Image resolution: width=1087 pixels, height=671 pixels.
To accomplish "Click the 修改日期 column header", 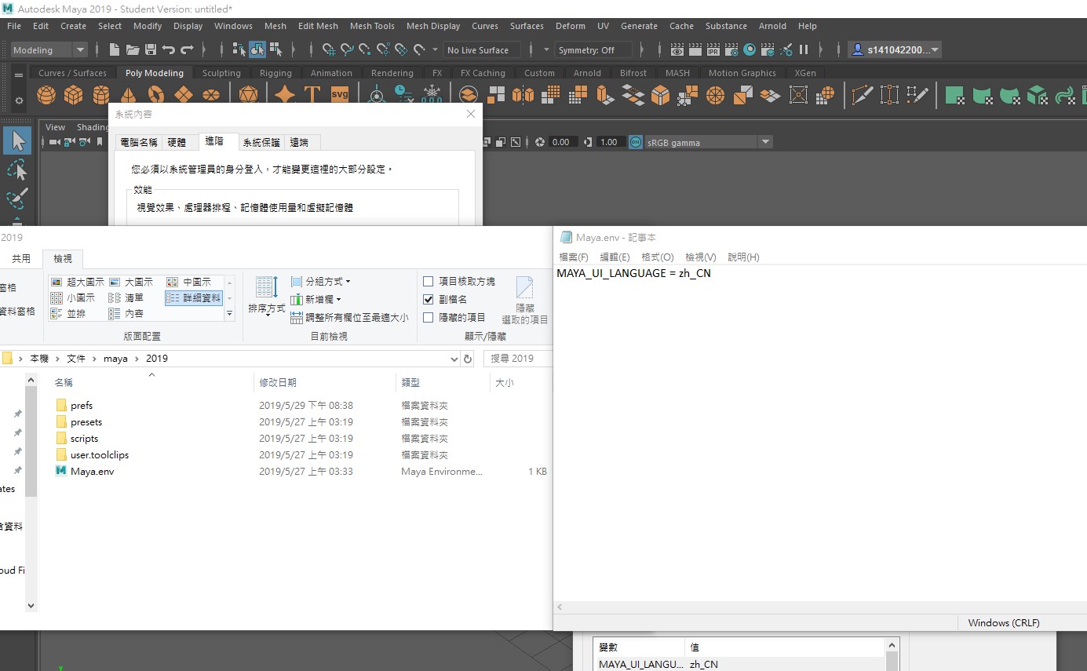I will (x=278, y=382).
